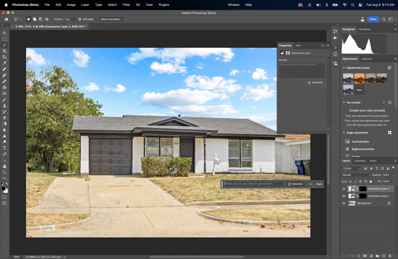This screenshot has height=259, width=398.
Task: Select the Zoom tool in the toolbar
Action: pyautogui.click(x=4, y=172)
